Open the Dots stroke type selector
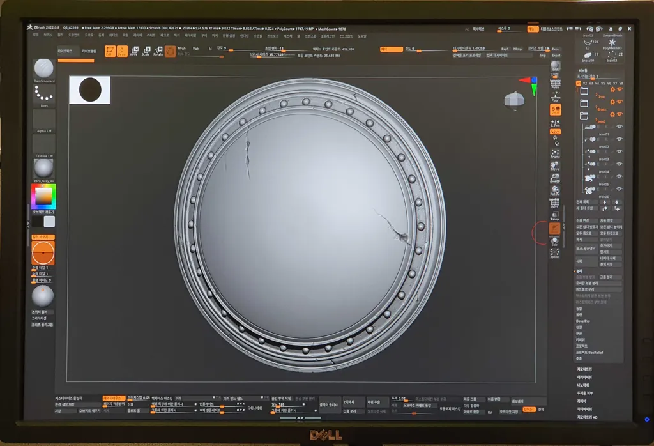The width and height of the screenshot is (654, 446). coord(44,95)
